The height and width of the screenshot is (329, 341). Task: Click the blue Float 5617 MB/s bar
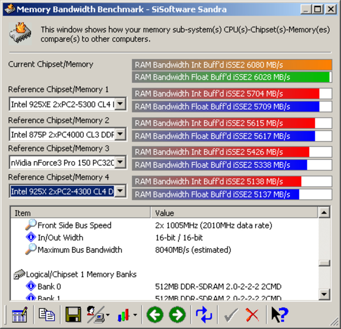click(x=232, y=136)
